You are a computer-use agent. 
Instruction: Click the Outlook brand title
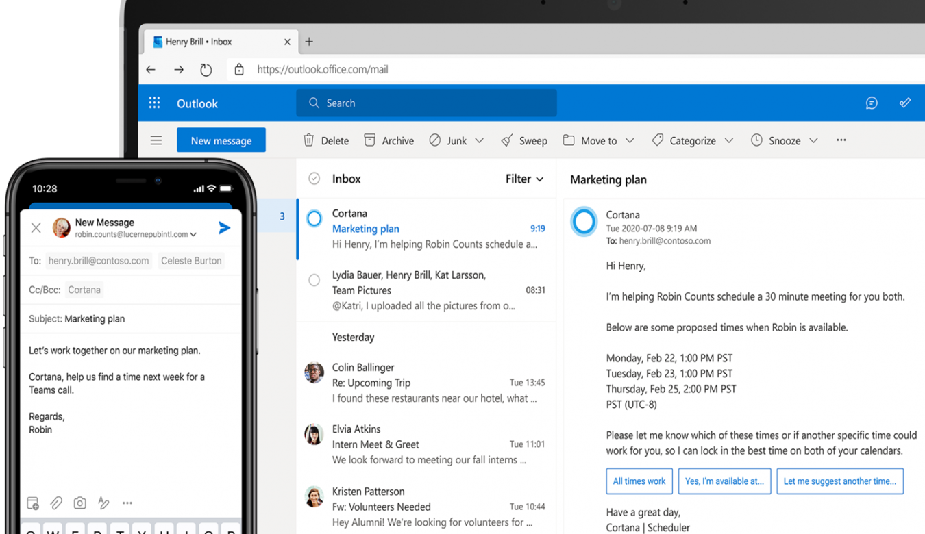197,103
